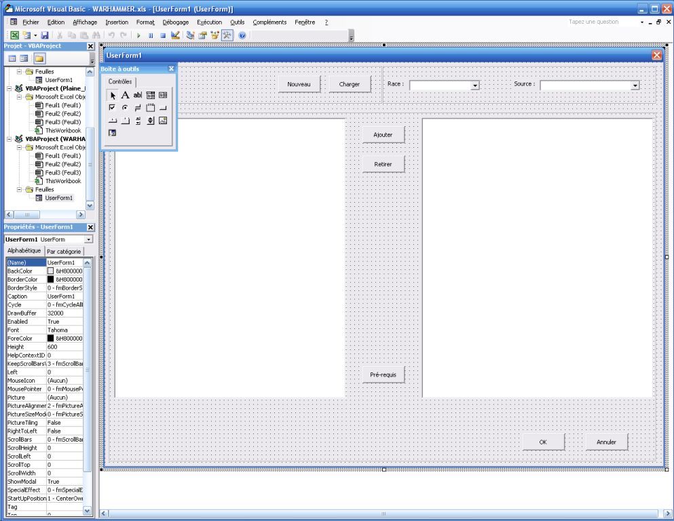Click the Caption property value field
The image size is (674, 521).
coord(64,296)
